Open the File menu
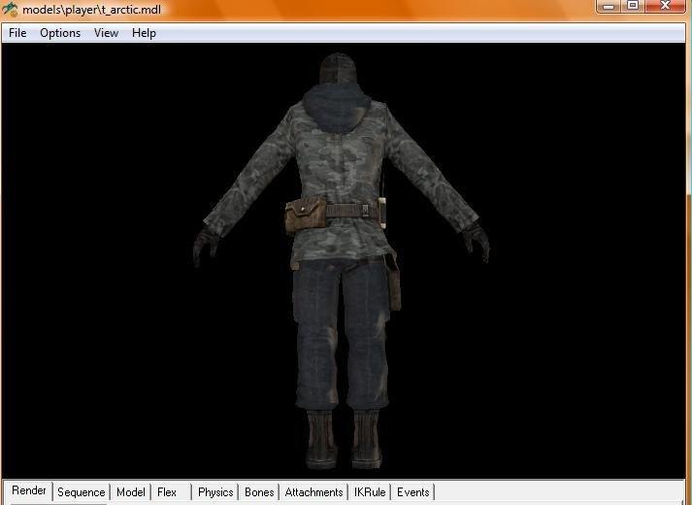The height and width of the screenshot is (505, 692). pyautogui.click(x=17, y=33)
